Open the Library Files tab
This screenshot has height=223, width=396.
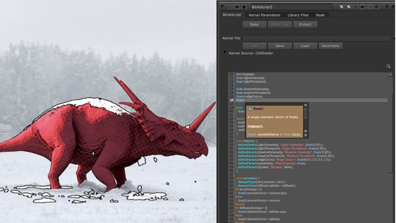[x=298, y=15]
